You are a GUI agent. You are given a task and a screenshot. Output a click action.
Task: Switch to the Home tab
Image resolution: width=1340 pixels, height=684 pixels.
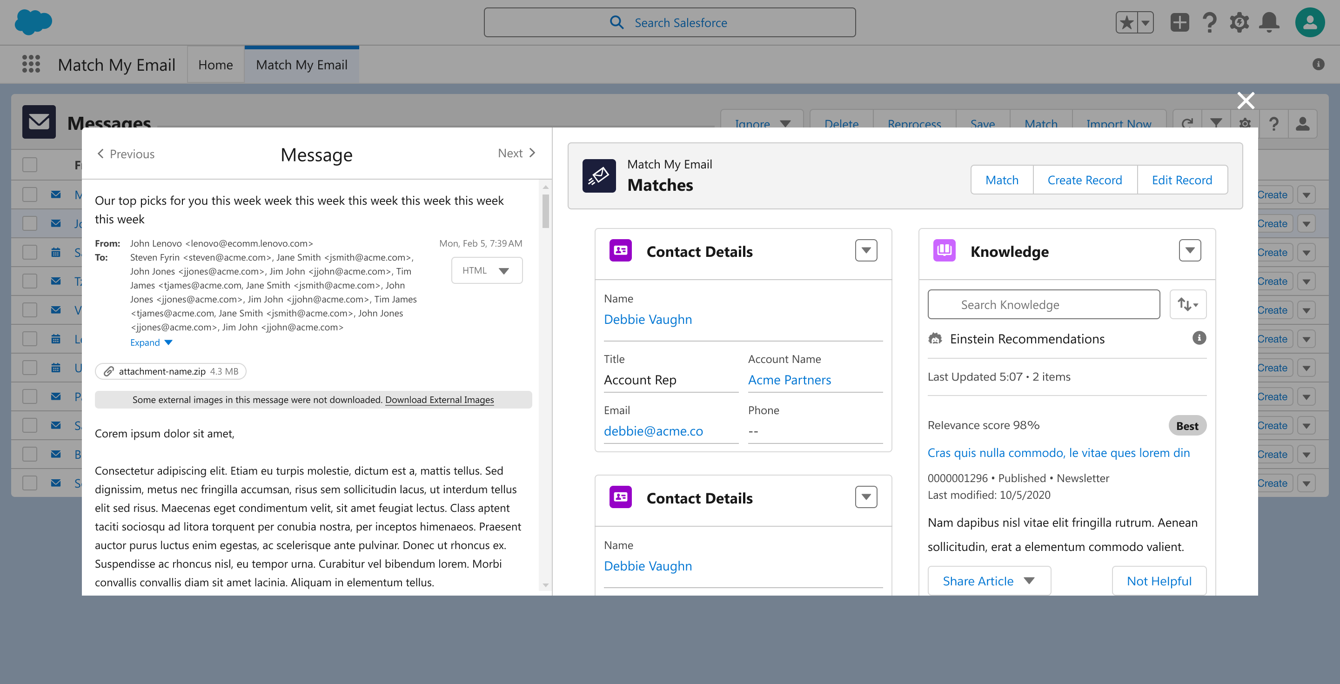pyautogui.click(x=215, y=65)
